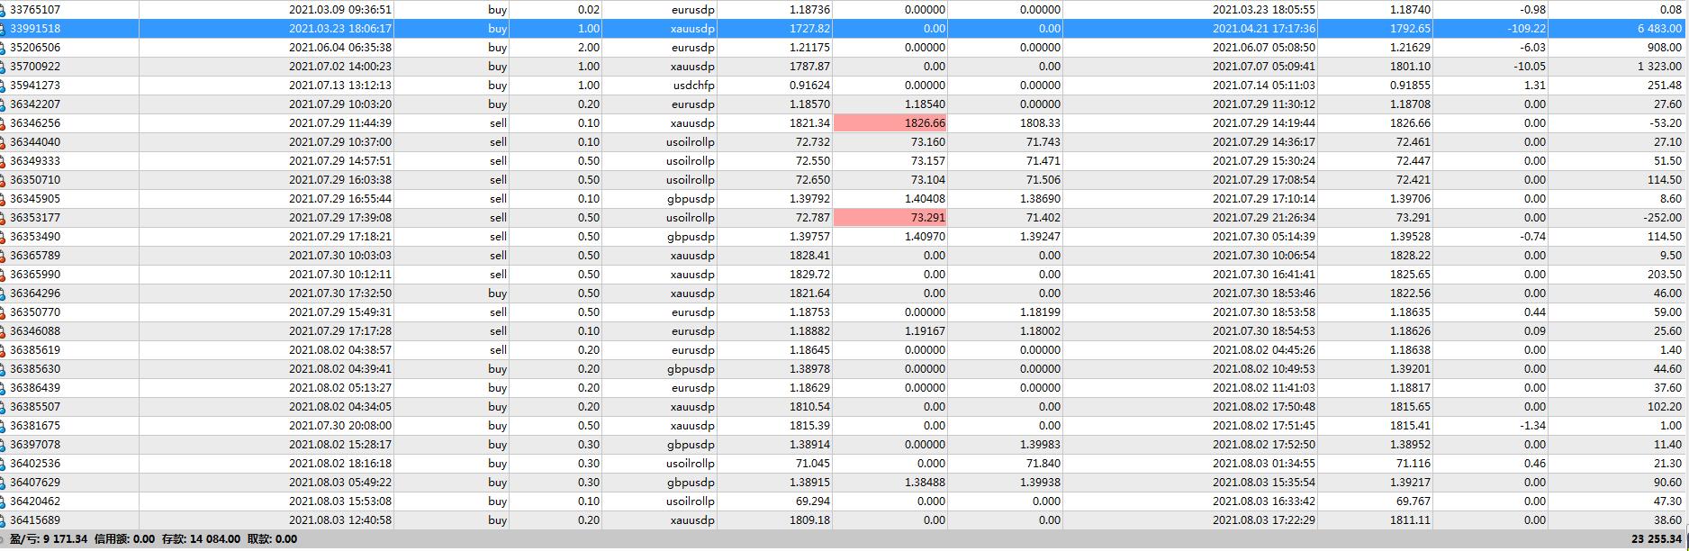Click the total balance 23 255.34
The width and height of the screenshot is (1689, 551).
click(x=1657, y=539)
